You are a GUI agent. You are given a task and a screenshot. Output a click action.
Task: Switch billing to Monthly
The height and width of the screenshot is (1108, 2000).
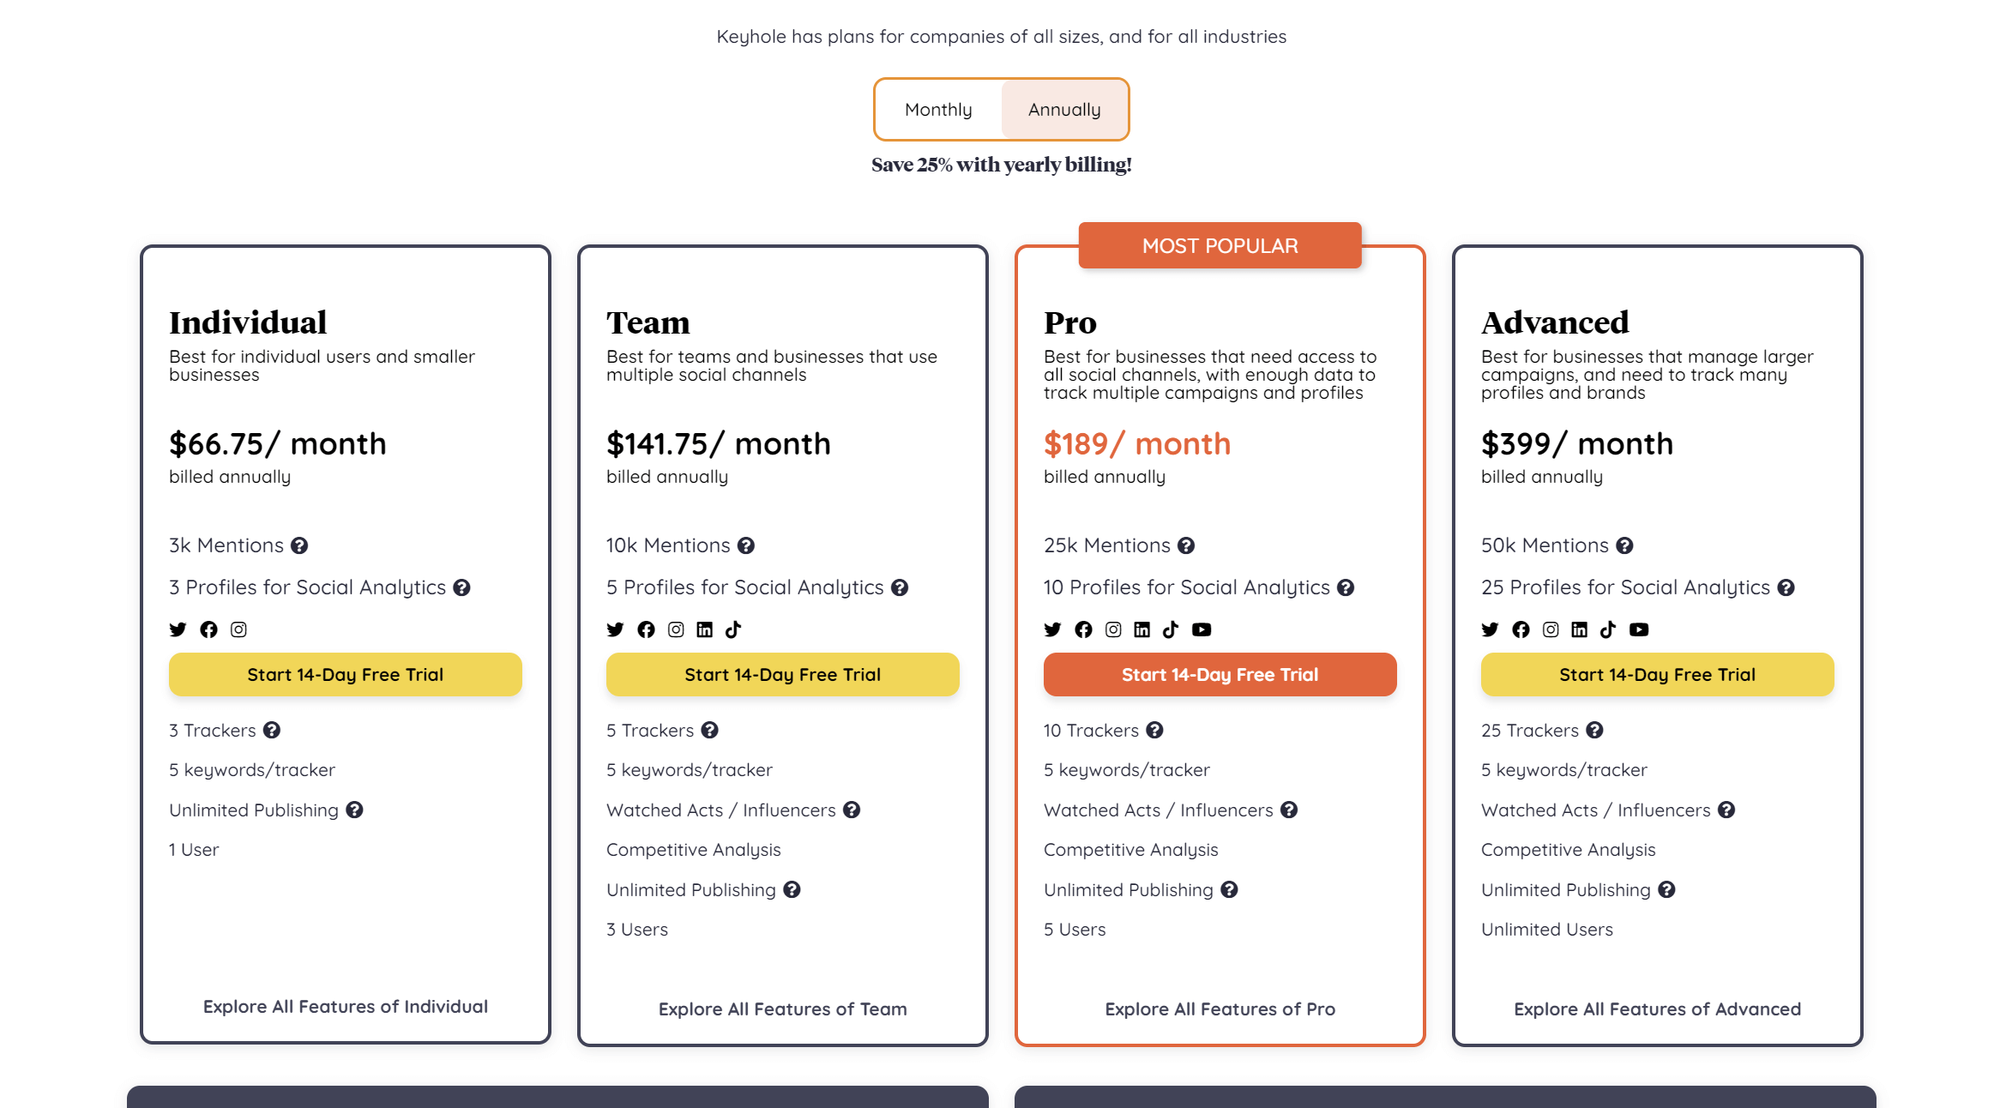(938, 110)
